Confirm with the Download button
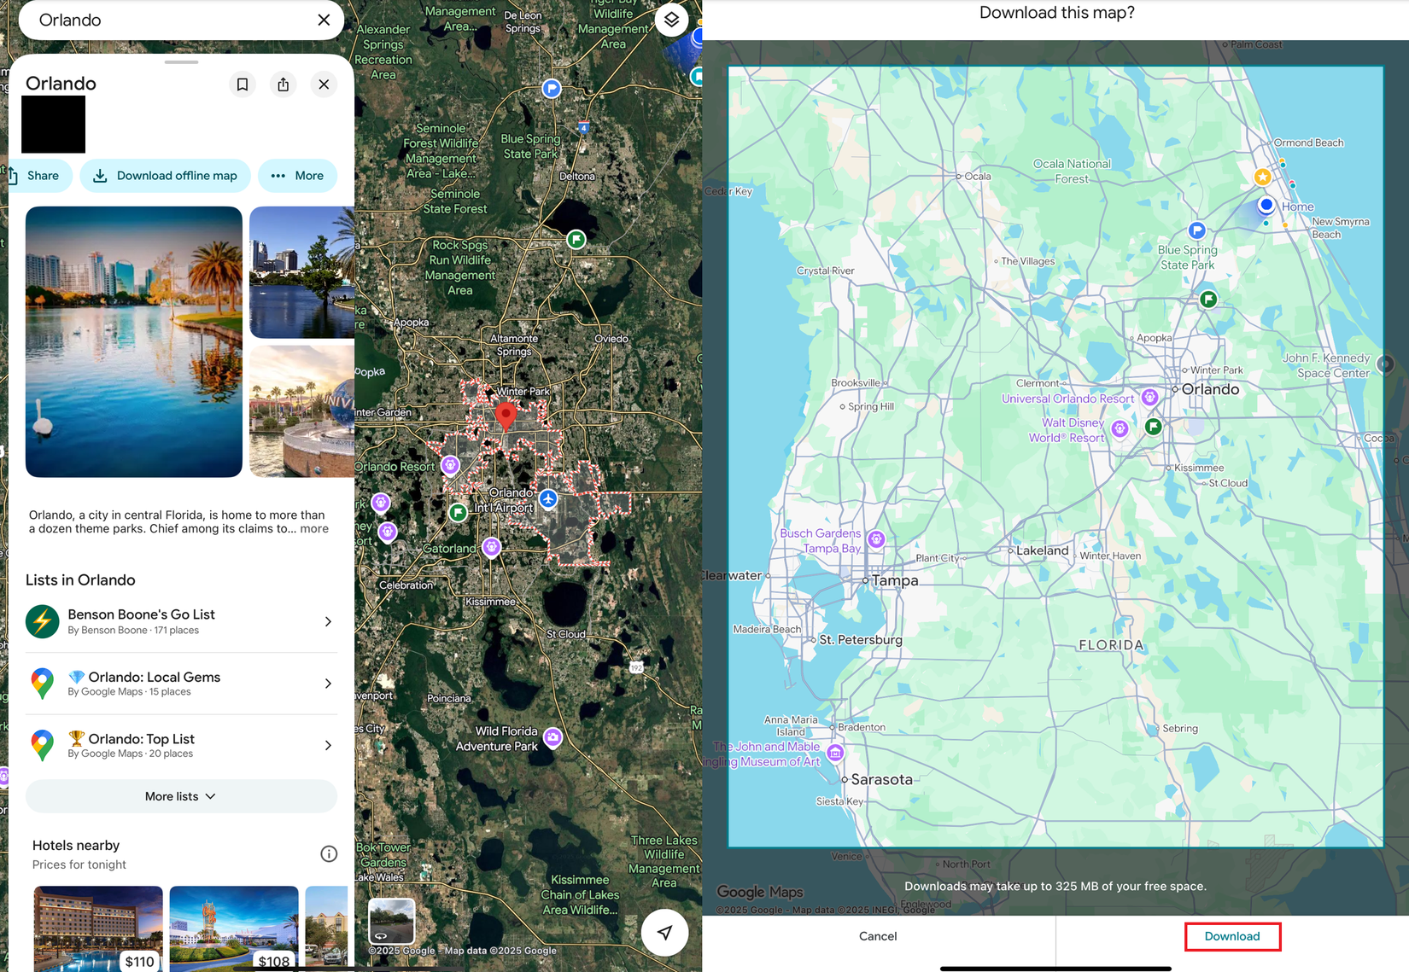 coord(1232,935)
